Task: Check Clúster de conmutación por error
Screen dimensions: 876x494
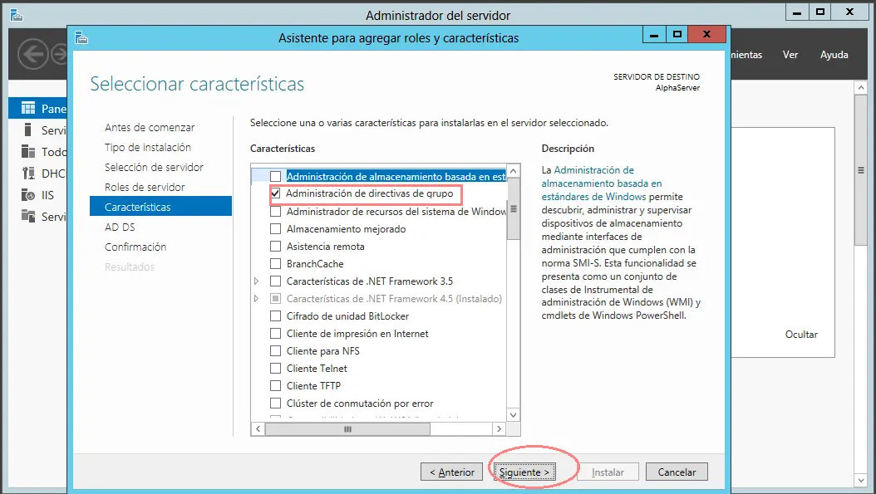Action: tap(275, 403)
